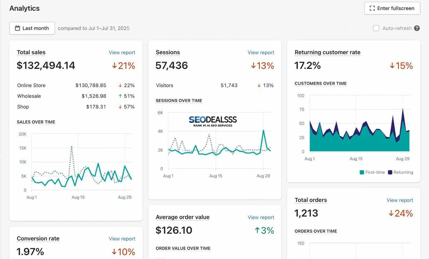Click the fullscreen corners icon beside Enter fullscreen

pos(372,8)
